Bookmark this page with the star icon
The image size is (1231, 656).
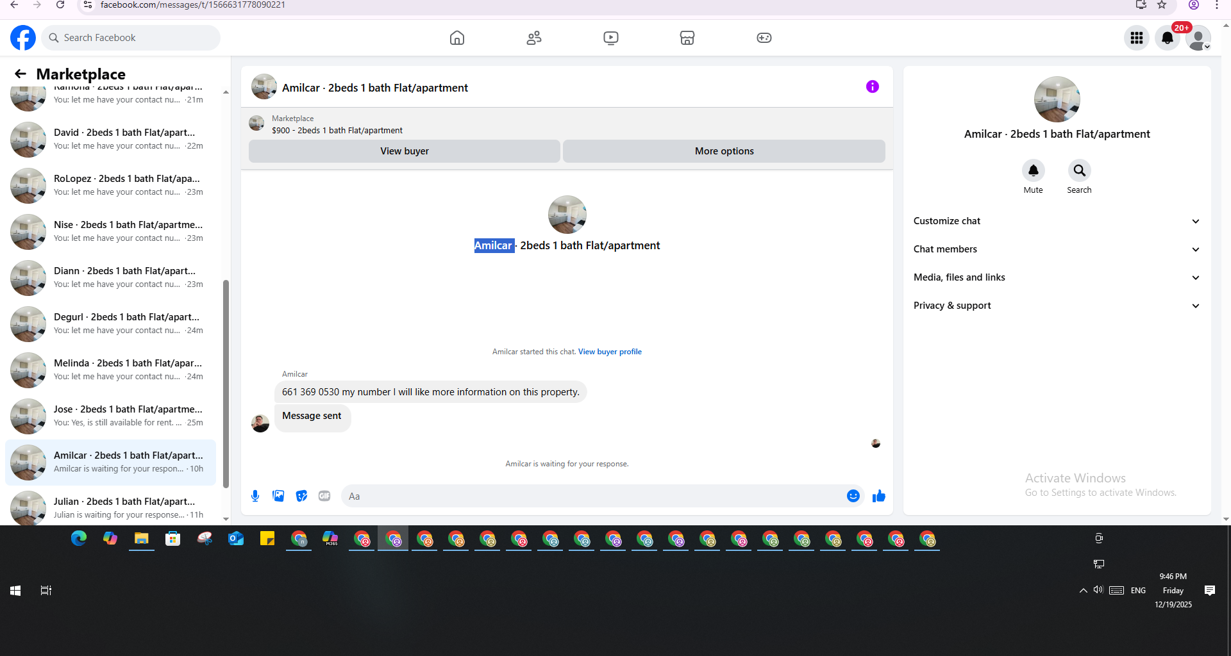[1162, 5]
